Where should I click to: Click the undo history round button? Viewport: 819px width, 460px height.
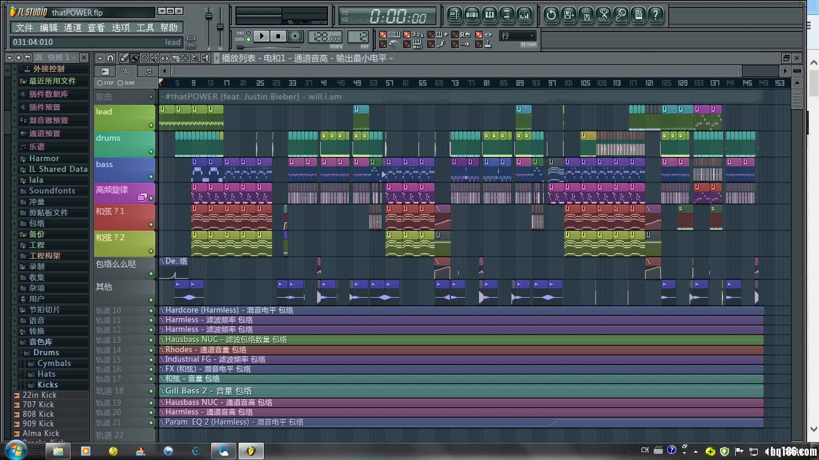click(551, 16)
